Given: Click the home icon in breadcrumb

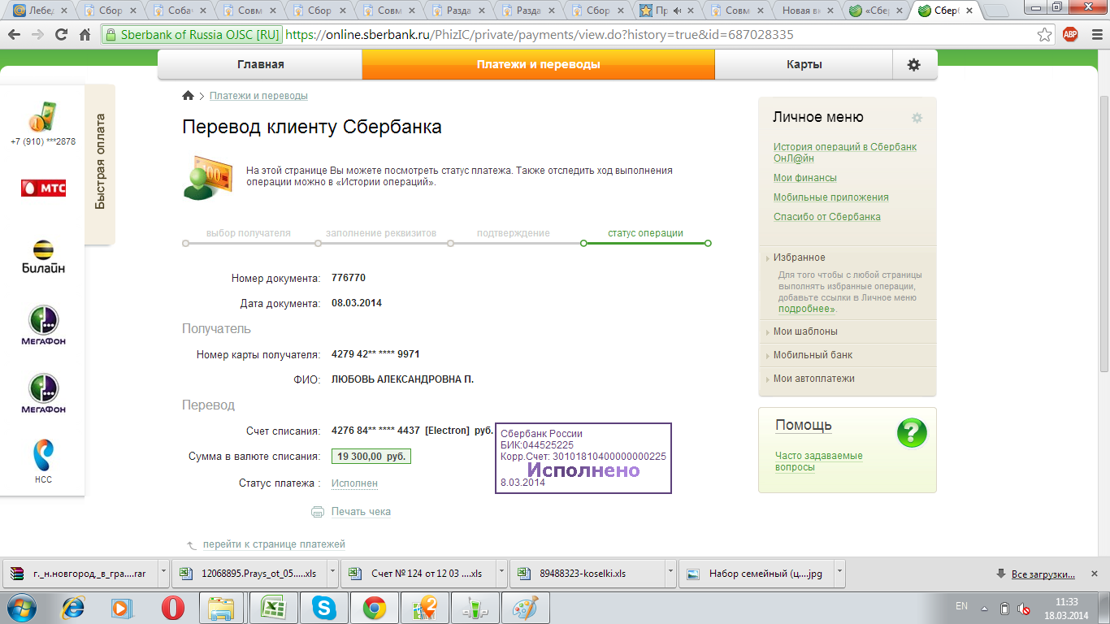Looking at the screenshot, I should 189,96.
